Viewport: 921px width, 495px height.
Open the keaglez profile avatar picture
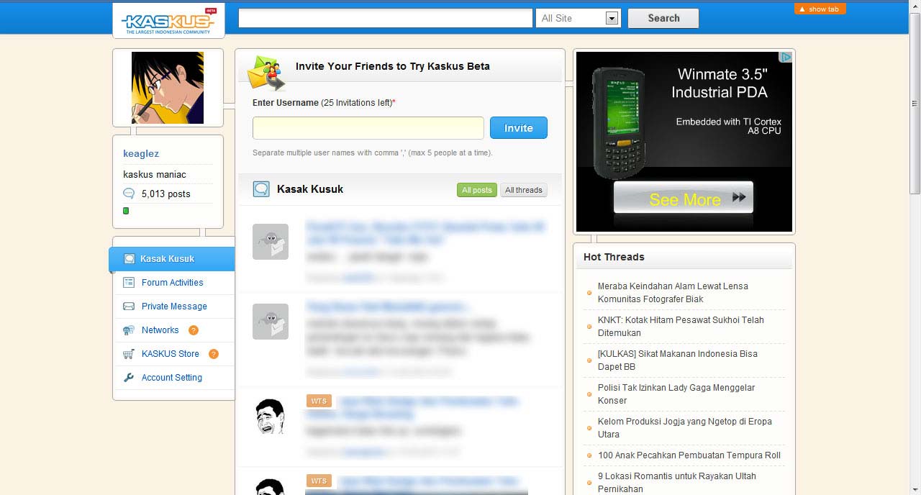[168, 88]
